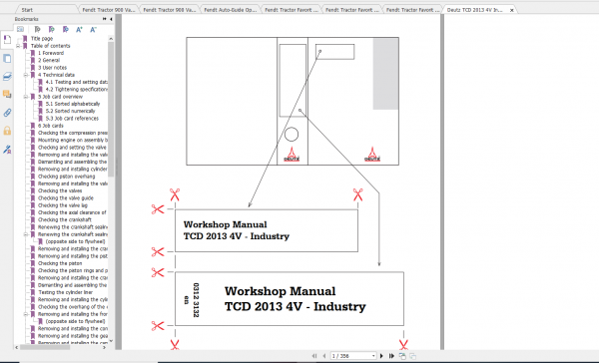Open the Bookmarks side panel icon
The height and width of the screenshot is (363, 599).
(x=7, y=40)
